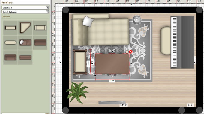The width and height of the screenshot is (204, 114).
Task: Delete selected table with red X icon
Action: coord(130,52)
